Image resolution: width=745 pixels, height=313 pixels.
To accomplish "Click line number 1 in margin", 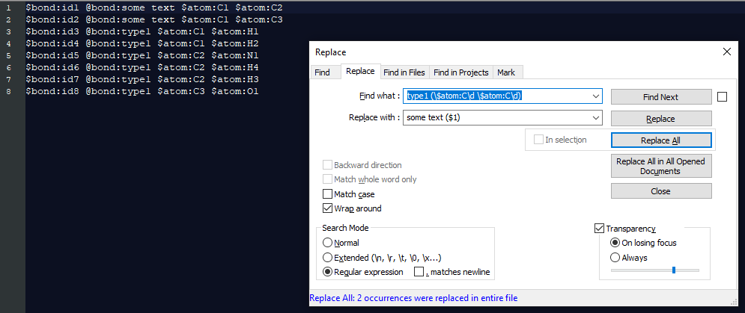I will tap(8, 8).
